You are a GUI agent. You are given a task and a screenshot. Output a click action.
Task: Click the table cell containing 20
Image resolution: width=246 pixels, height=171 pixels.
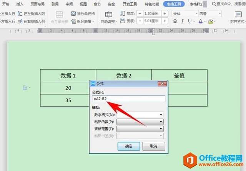[68, 88]
